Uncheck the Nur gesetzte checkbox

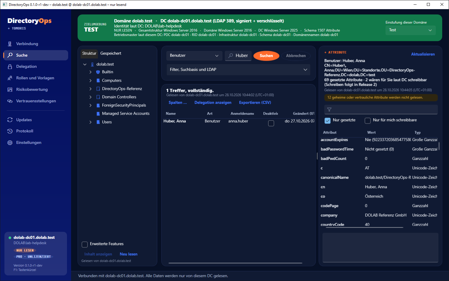coord(327,121)
